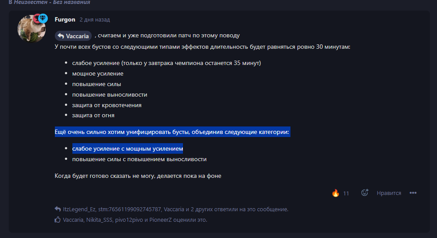Viewport: 437px width, 238px height.
Task: Show the 11 reactions count list
Action: coord(346,193)
